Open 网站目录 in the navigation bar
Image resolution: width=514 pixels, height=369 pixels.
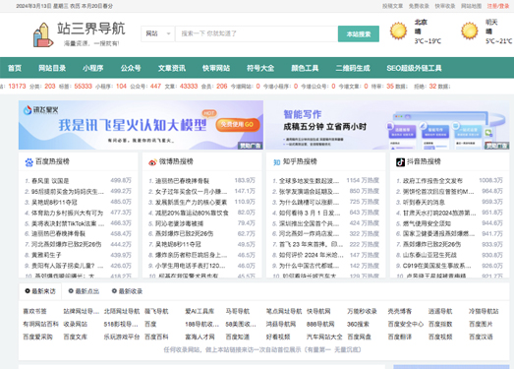pos(52,68)
